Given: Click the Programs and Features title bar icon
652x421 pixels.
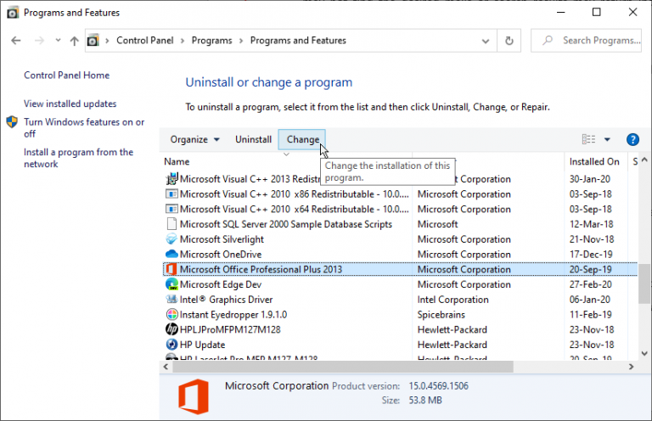Looking at the screenshot, I should [x=13, y=13].
